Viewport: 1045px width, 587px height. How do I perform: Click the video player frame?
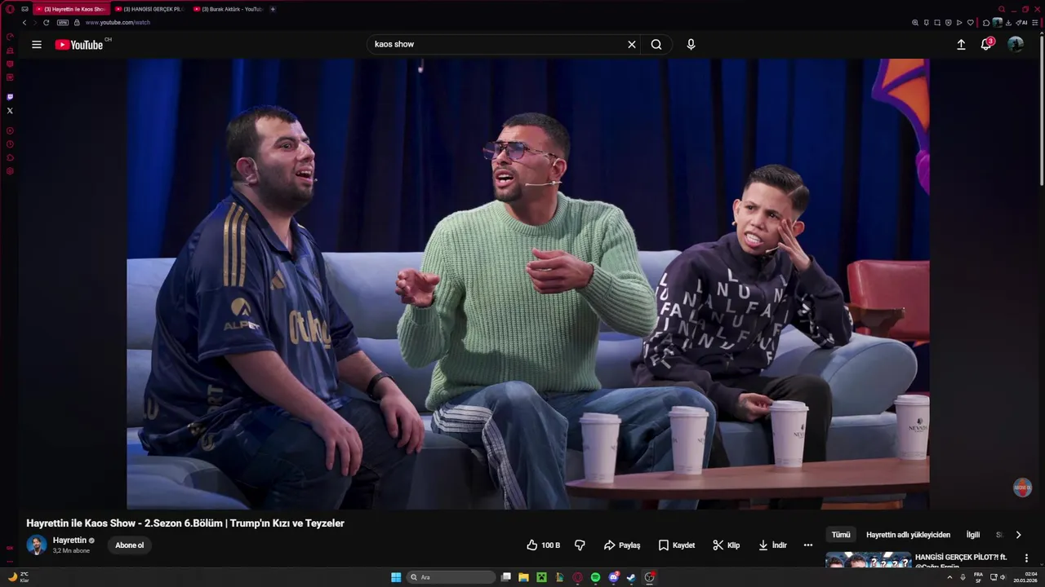(528, 284)
